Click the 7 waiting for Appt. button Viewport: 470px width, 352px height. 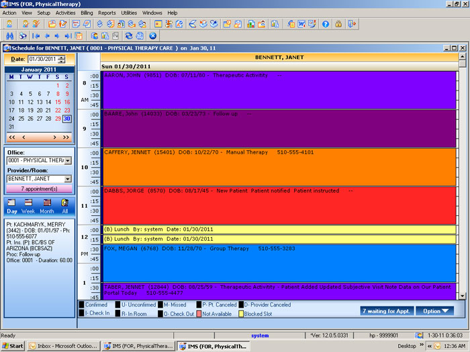[x=387, y=311]
